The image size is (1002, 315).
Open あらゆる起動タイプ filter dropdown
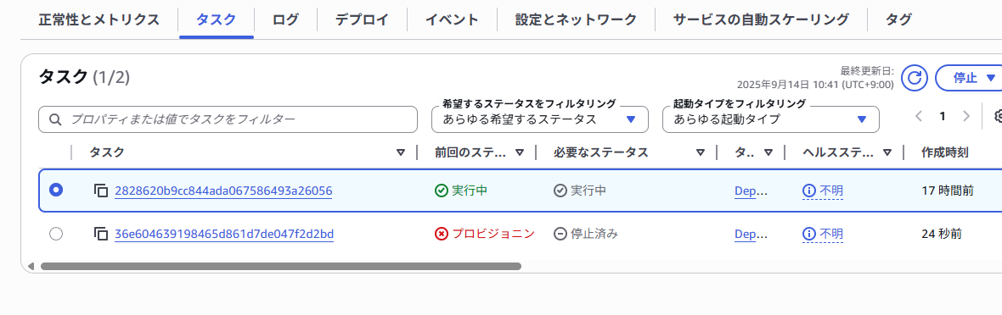pyautogui.click(x=771, y=119)
